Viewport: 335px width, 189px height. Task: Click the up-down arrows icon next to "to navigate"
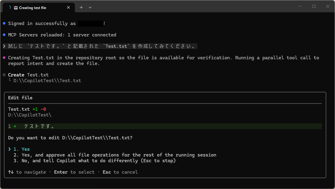coord(11,172)
